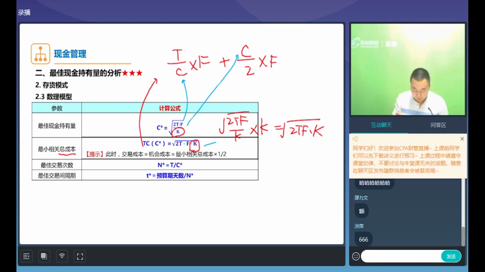Click the 现金管理 slide heading
The image size is (485, 272).
pos(70,54)
